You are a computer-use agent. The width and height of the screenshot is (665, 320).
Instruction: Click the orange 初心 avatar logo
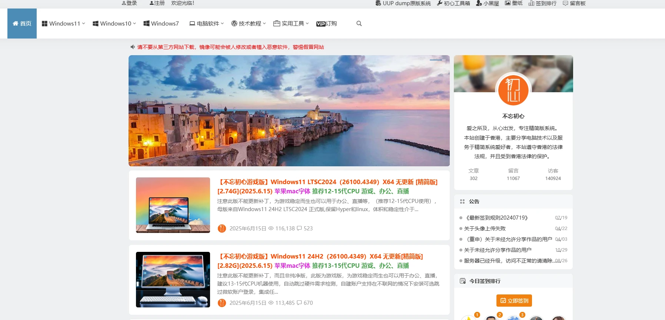513,90
